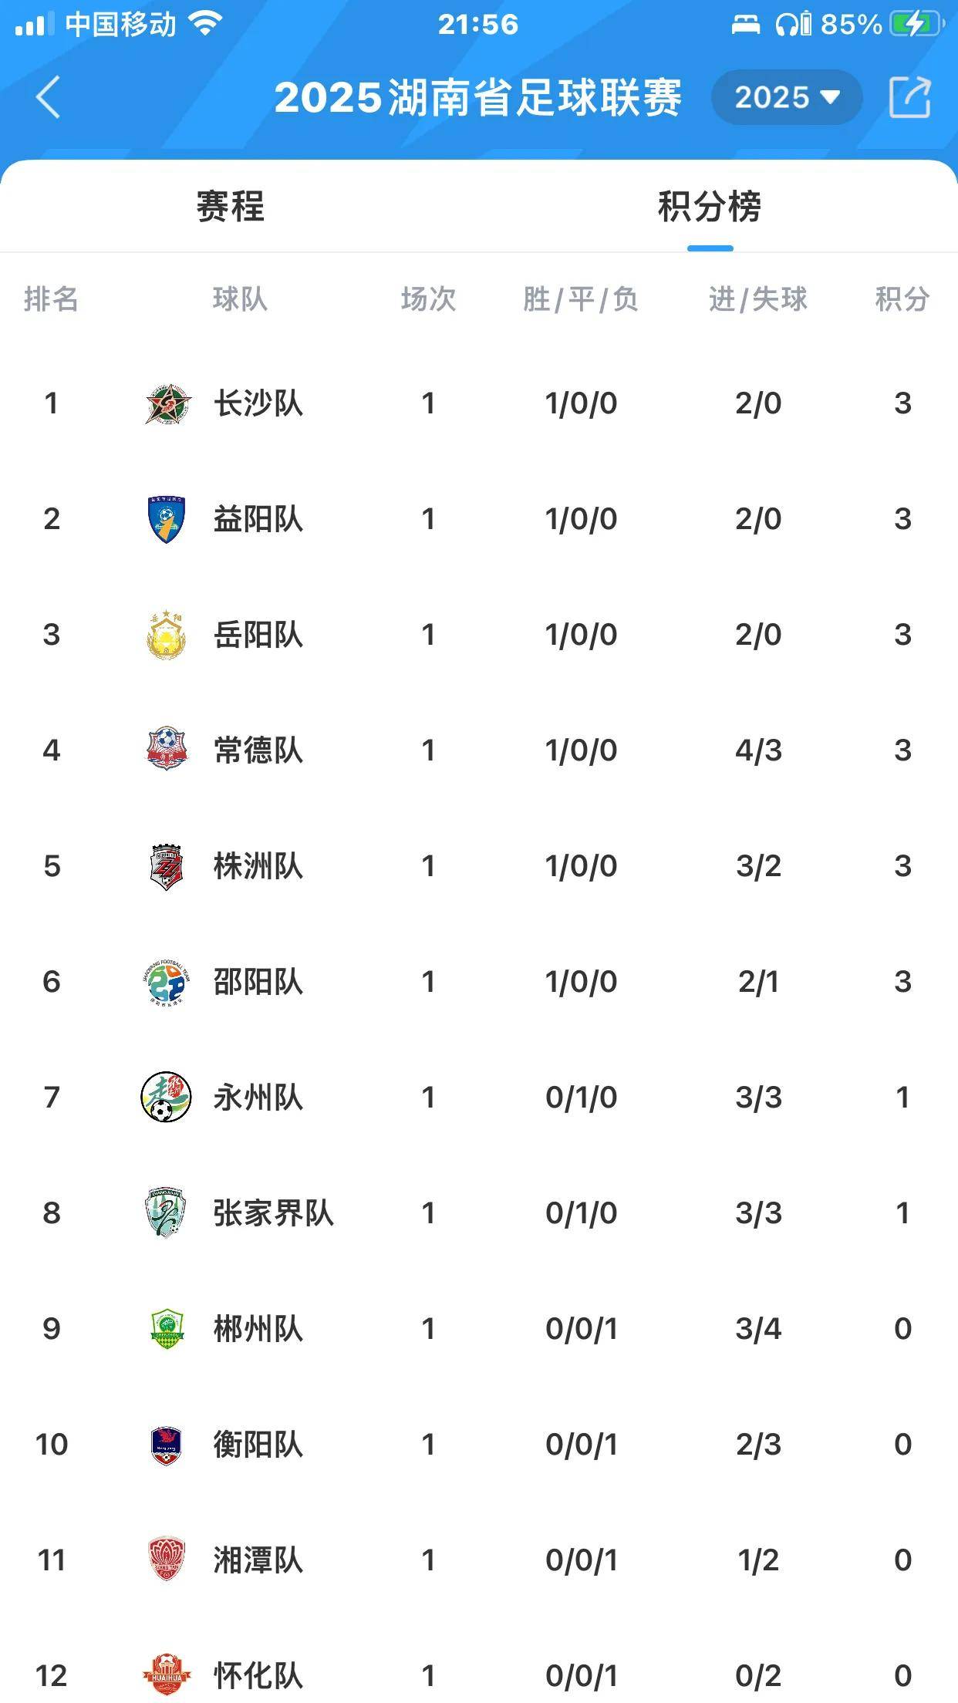958x1703 pixels.
Task: Tap the 湘潭队 lotus logo
Action: pyautogui.click(x=167, y=1560)
